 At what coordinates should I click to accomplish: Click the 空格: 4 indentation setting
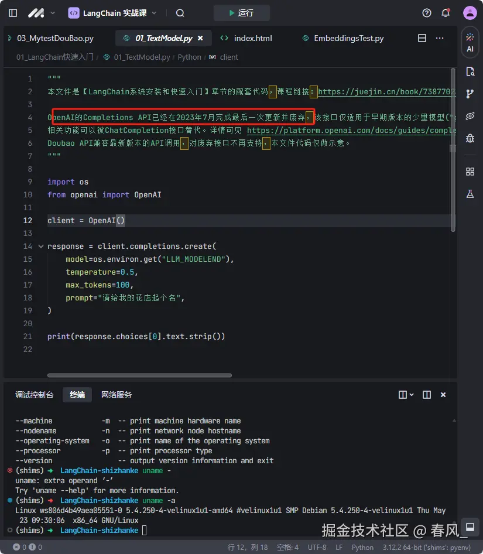[x=288, y=548]
